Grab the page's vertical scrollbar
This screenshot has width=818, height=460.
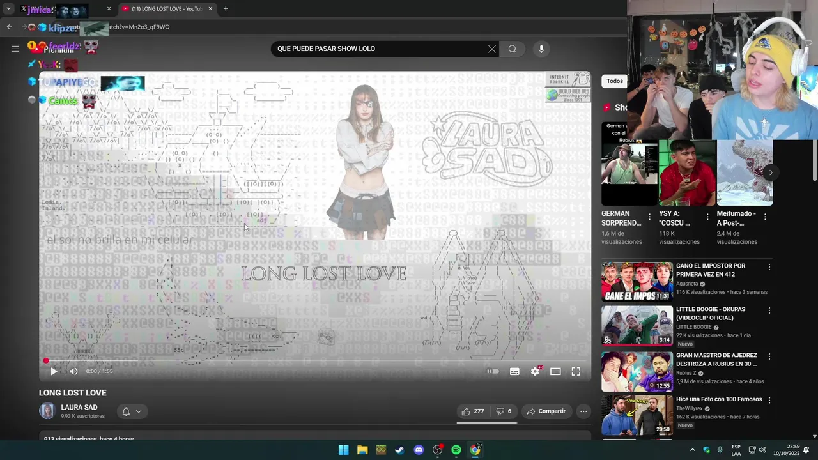click(x=814, y=160)
